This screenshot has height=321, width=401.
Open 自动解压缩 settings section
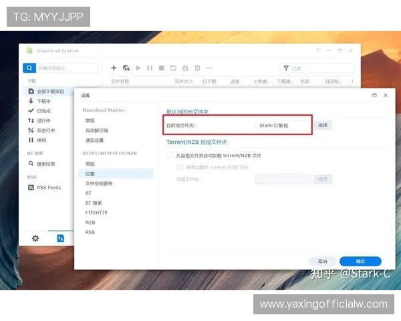click(x=96, y=130)
